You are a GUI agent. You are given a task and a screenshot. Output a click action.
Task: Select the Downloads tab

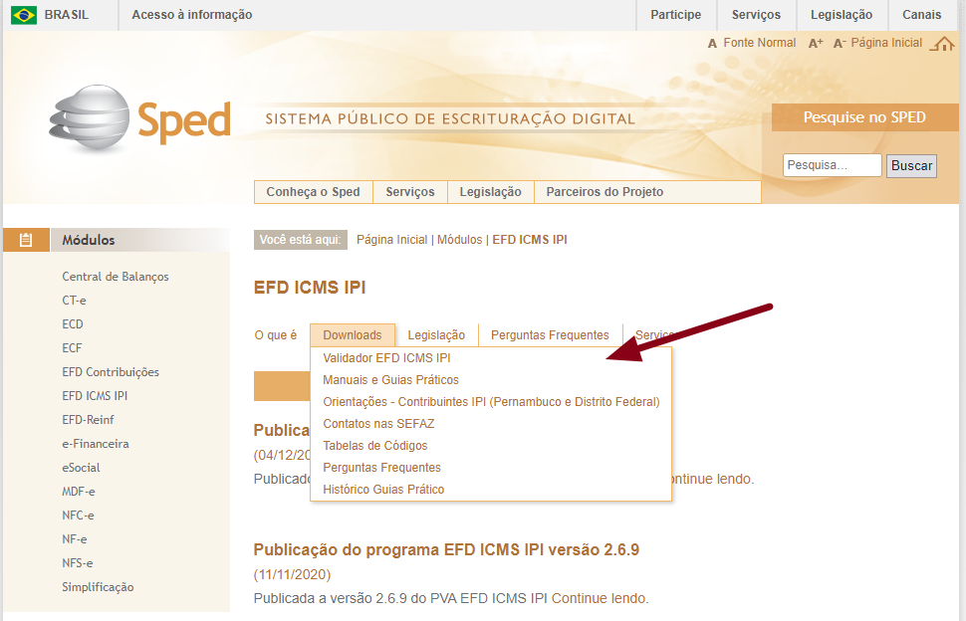click(x=353, y=334)
